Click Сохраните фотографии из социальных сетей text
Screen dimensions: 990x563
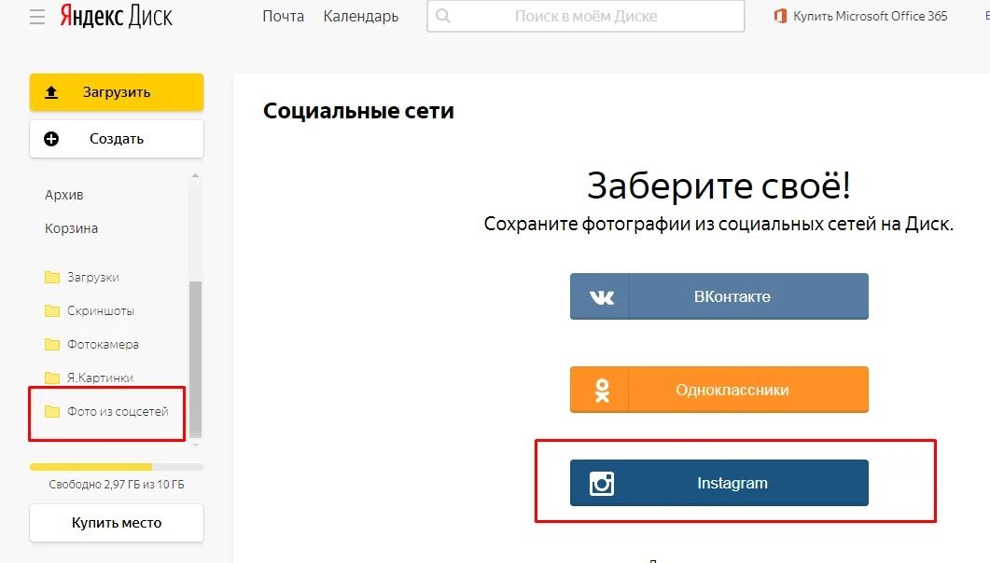tap(718, 224)
